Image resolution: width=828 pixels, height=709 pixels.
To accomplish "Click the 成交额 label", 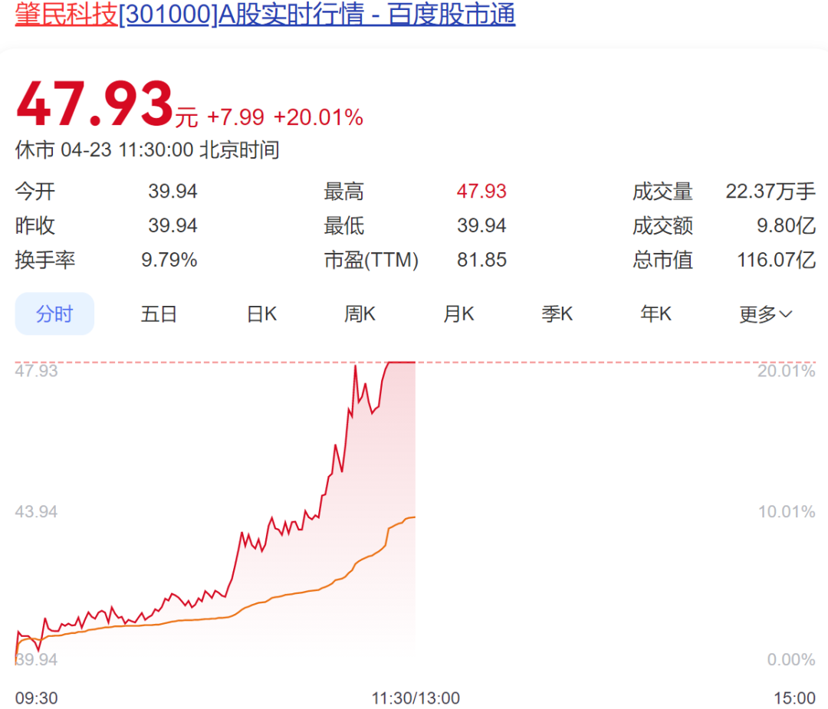I will (662, 225).
